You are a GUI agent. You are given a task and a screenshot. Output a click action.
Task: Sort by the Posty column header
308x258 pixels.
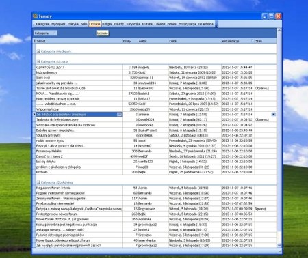coord(130,41)
